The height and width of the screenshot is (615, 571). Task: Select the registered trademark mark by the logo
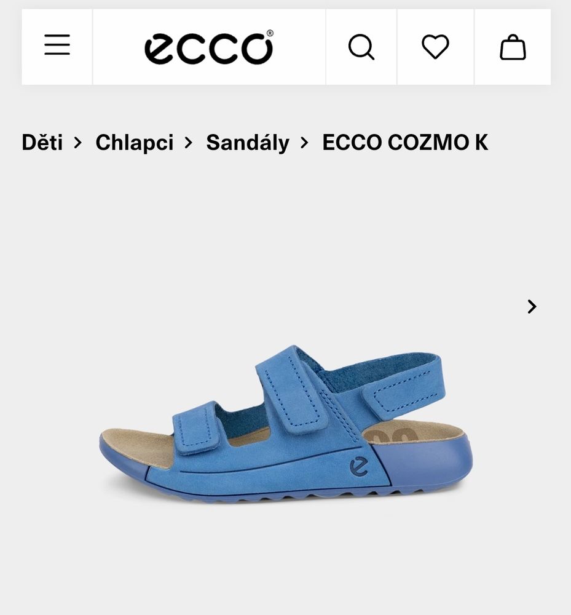point(270,33)
